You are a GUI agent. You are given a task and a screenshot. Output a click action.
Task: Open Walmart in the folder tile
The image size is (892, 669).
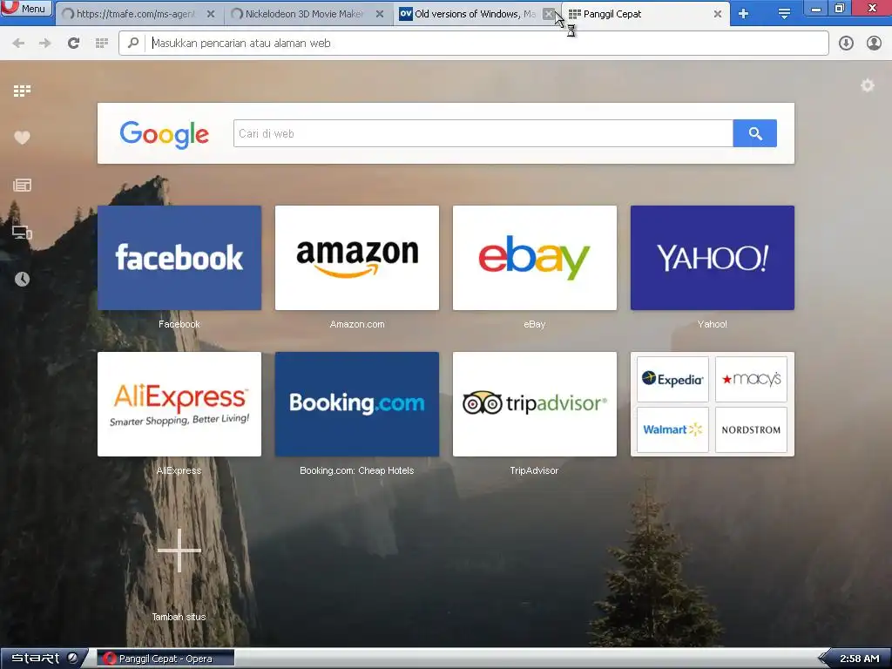(672, 429)
